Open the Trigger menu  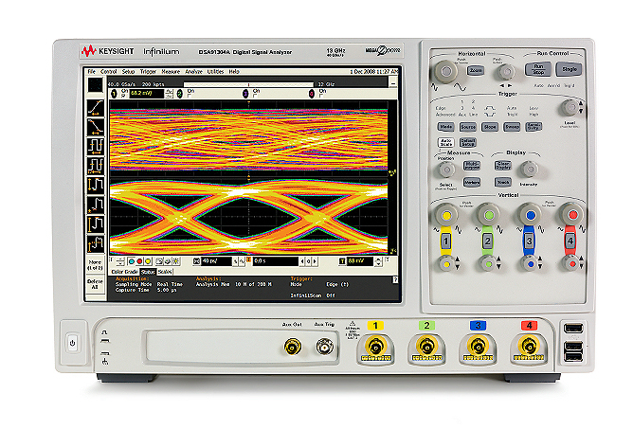point(149,72)
